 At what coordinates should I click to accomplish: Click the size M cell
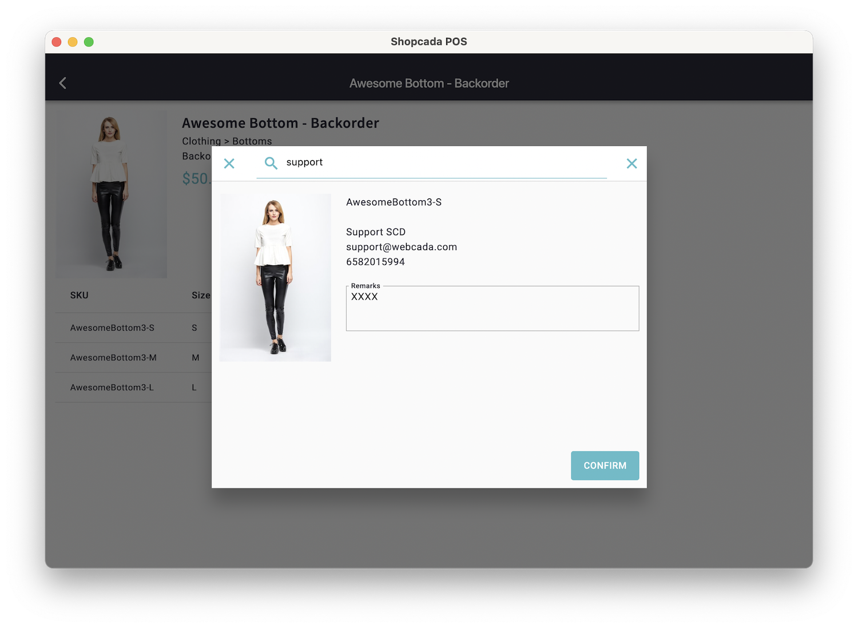click(196, 357)
